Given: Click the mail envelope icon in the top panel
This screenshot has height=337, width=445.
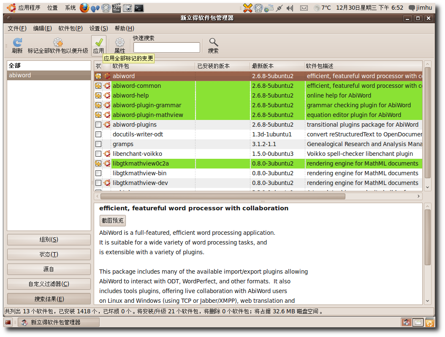Looking at the screenshot, I should [304, 8].
